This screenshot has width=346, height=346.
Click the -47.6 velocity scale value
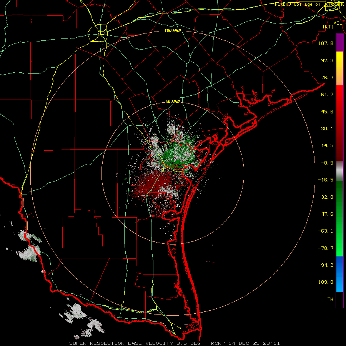coord(326,214)
